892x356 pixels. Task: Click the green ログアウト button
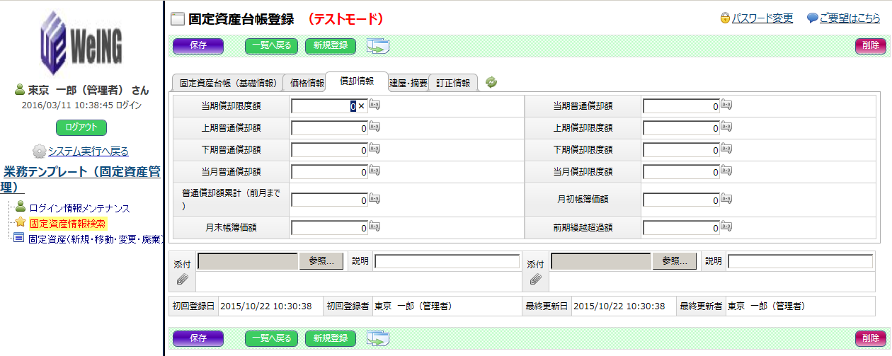tap(81, 128)
